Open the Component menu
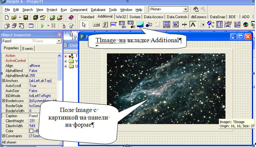Image resolution: width=256 pixels, height=147 pixels. [x=79, y=10]
